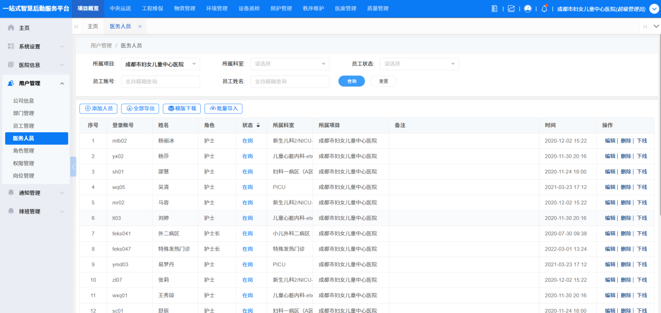Switch to the 设备巡检 top menu
Image resolution: width=661 pixels, height=313 pixels.
[x=249, y=9]
